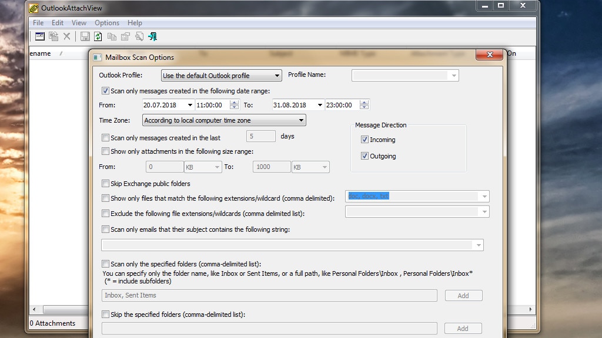Enable Skip Exchange public folders
The height and width of the screenshot is (338, 602).
click(x=106, y=184)
